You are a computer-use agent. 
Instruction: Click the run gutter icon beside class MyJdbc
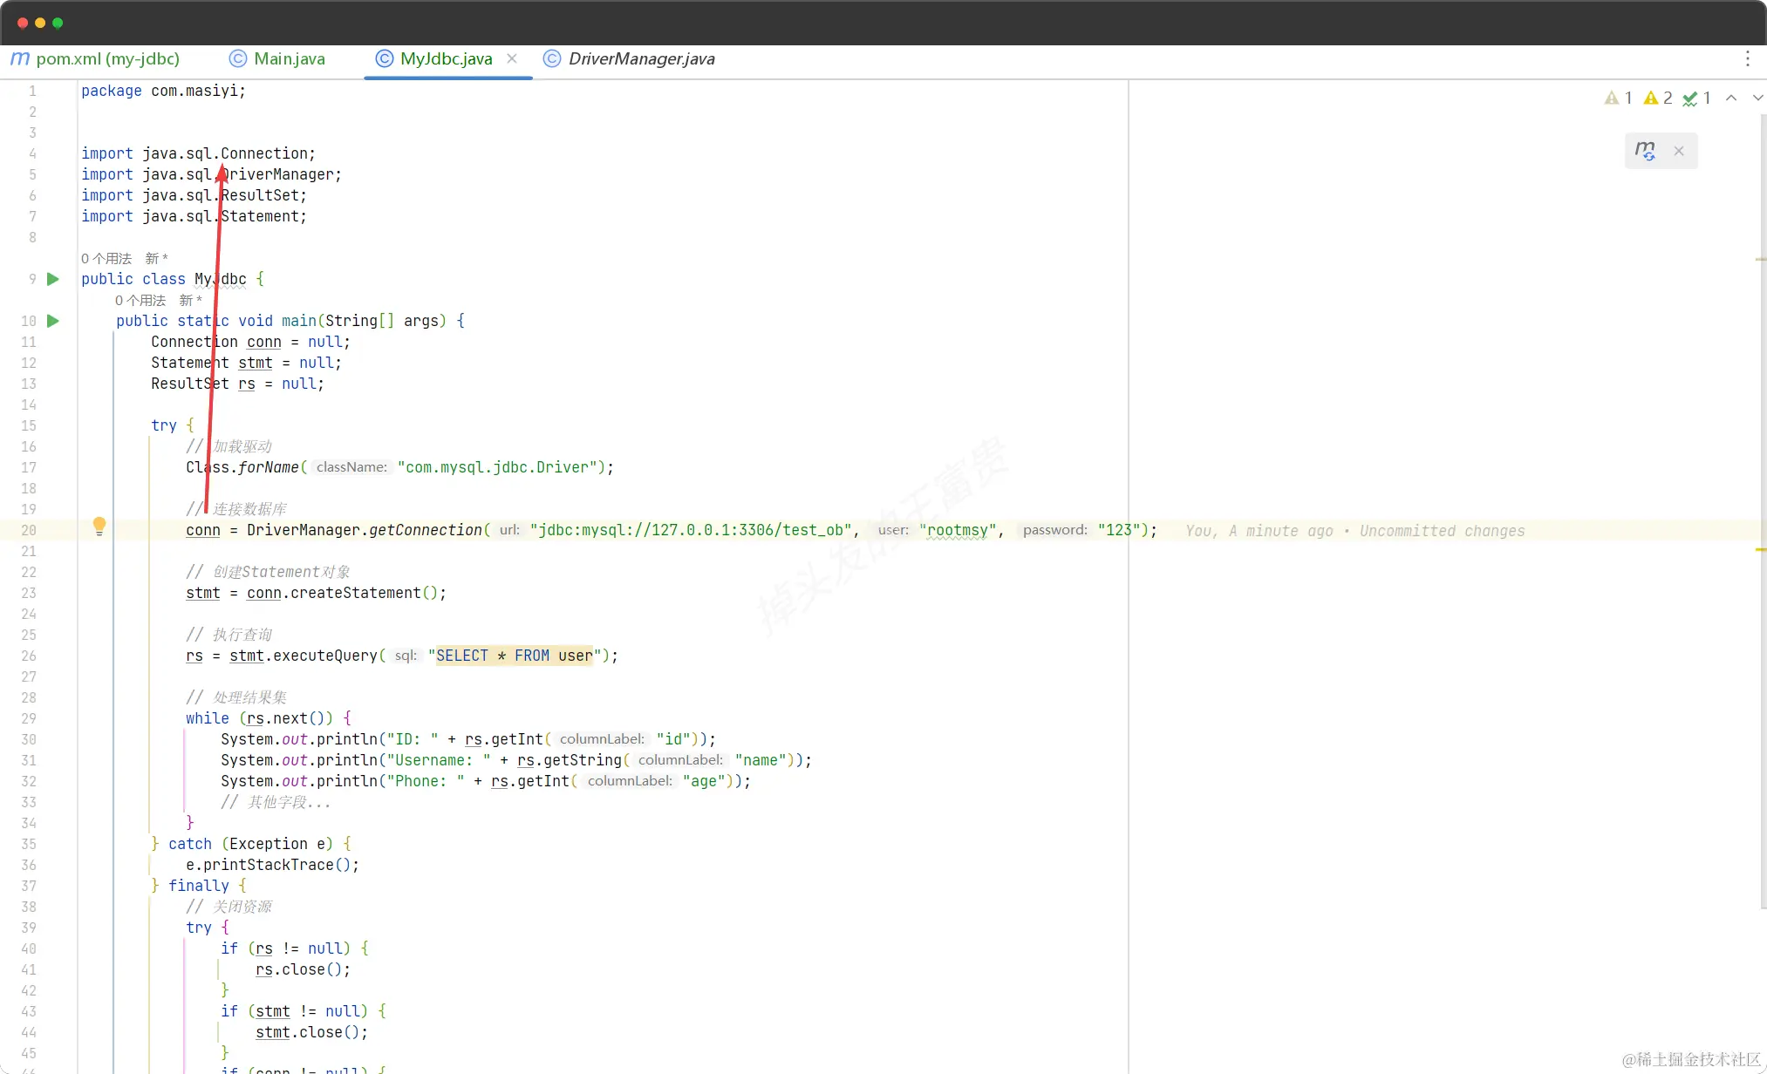tap(53, 279)
